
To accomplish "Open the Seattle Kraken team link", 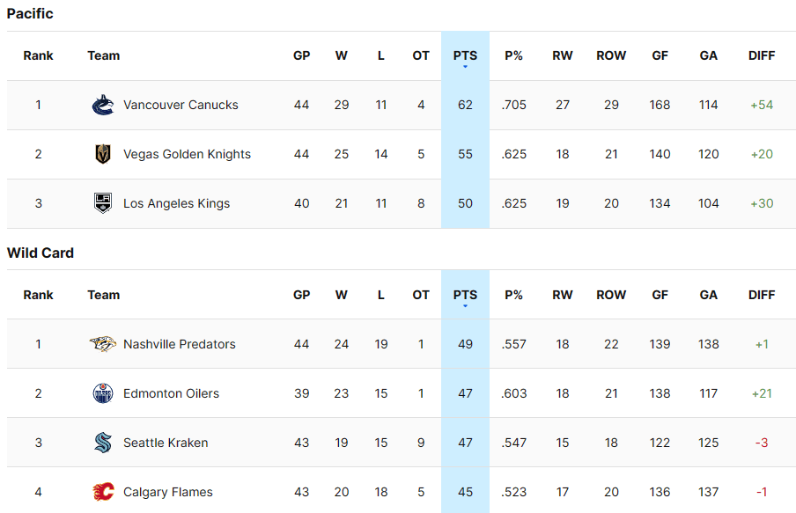I will coord(166,443).
